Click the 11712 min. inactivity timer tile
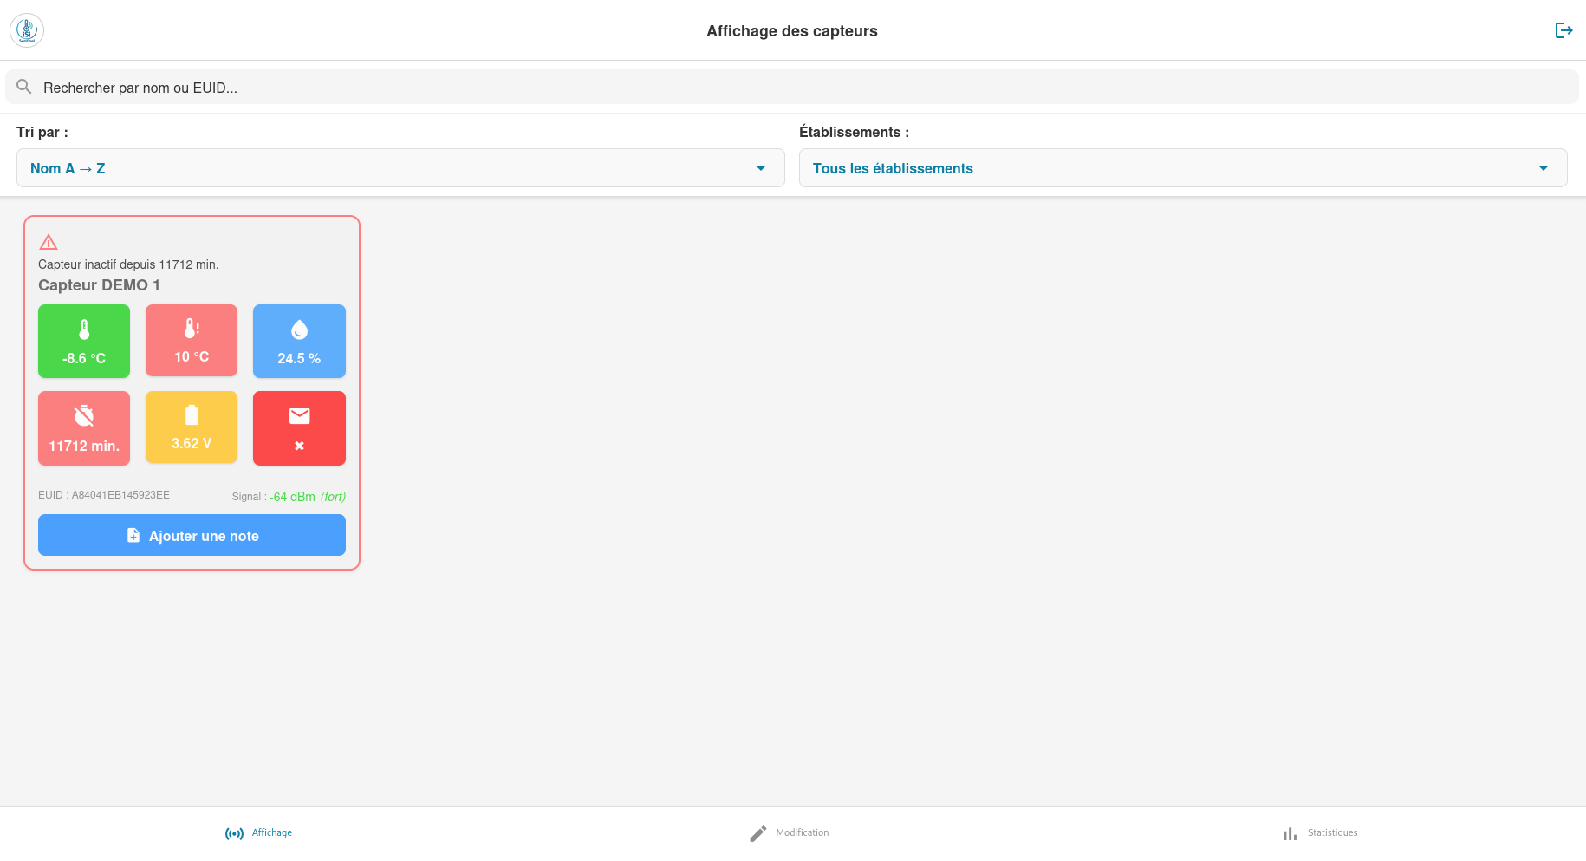 click(x=84, y=428)
